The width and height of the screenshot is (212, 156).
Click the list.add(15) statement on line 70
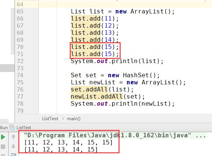pos(95,47)
